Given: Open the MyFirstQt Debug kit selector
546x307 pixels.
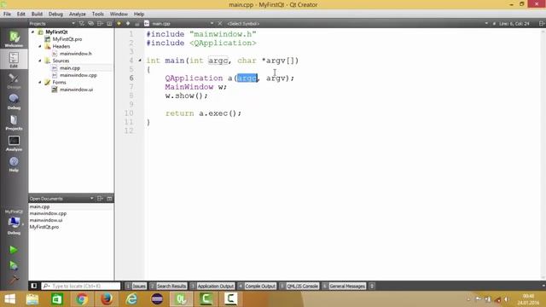Looking at the screenshot, I should click(14, 222).
